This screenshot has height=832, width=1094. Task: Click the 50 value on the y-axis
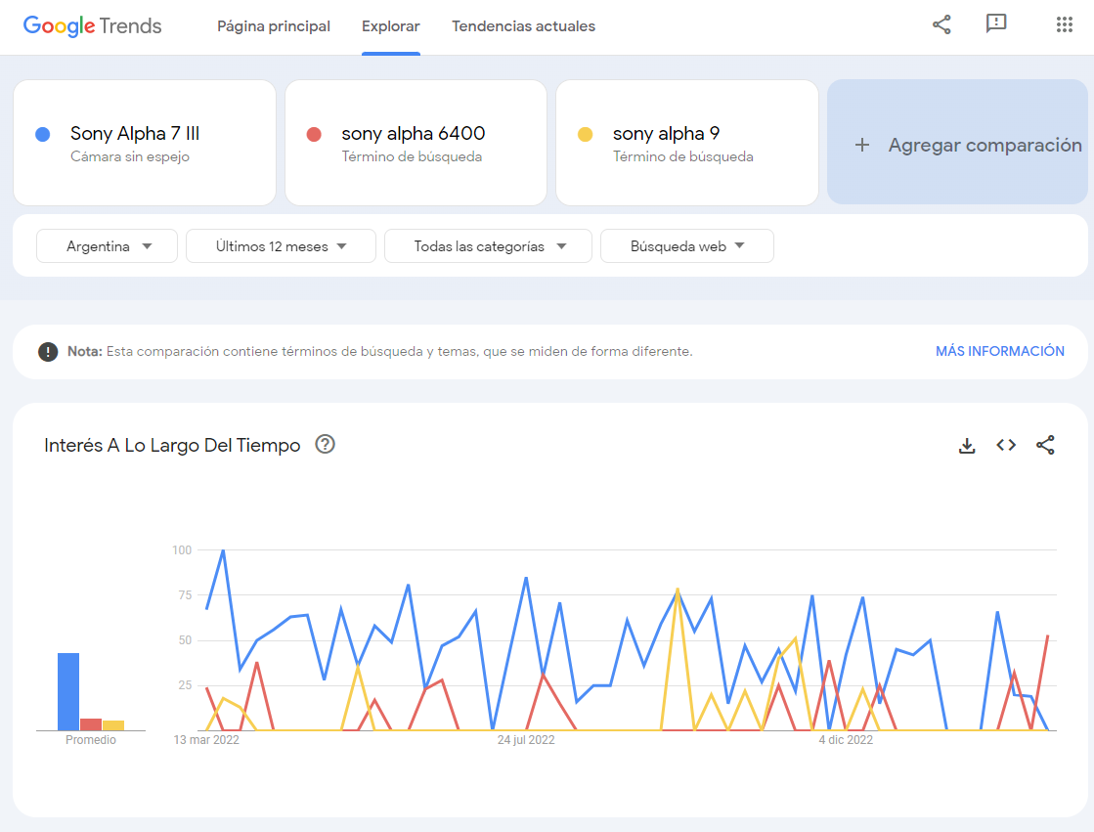185,640
